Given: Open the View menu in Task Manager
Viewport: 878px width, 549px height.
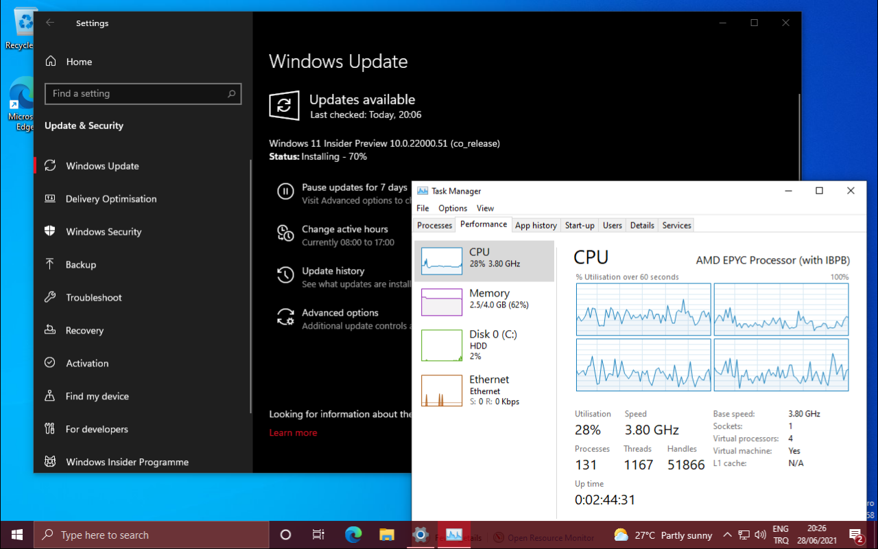Looking at the screenshot, I should [x=485, y=209].
